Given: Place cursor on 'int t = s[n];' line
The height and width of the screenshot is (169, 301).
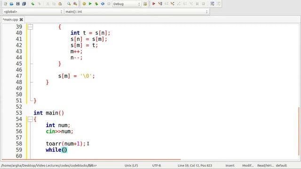Looking at the screenshot, I should pyautogui.click(x=90, y=33).
